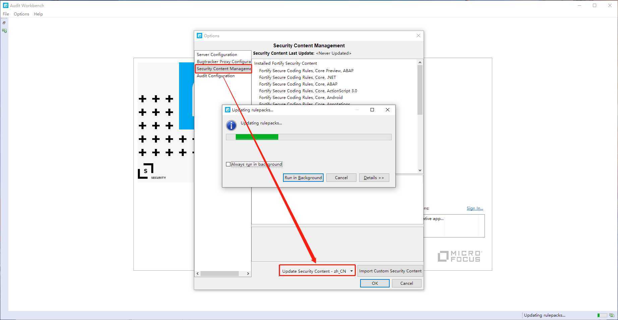This screenshot has height=320, width=618.
Task: Minimize the Audit Workbench window
Action: [579, 5]
